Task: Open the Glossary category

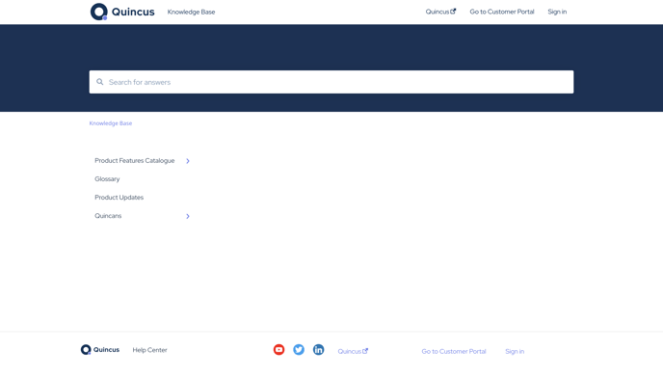Action: [x=107, y=179]
